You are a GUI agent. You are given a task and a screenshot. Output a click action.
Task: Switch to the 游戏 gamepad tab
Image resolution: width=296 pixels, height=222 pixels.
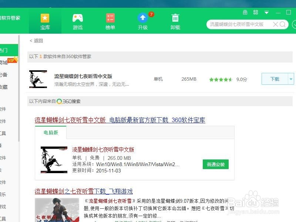pyautogui.click(x=78, y=22)
